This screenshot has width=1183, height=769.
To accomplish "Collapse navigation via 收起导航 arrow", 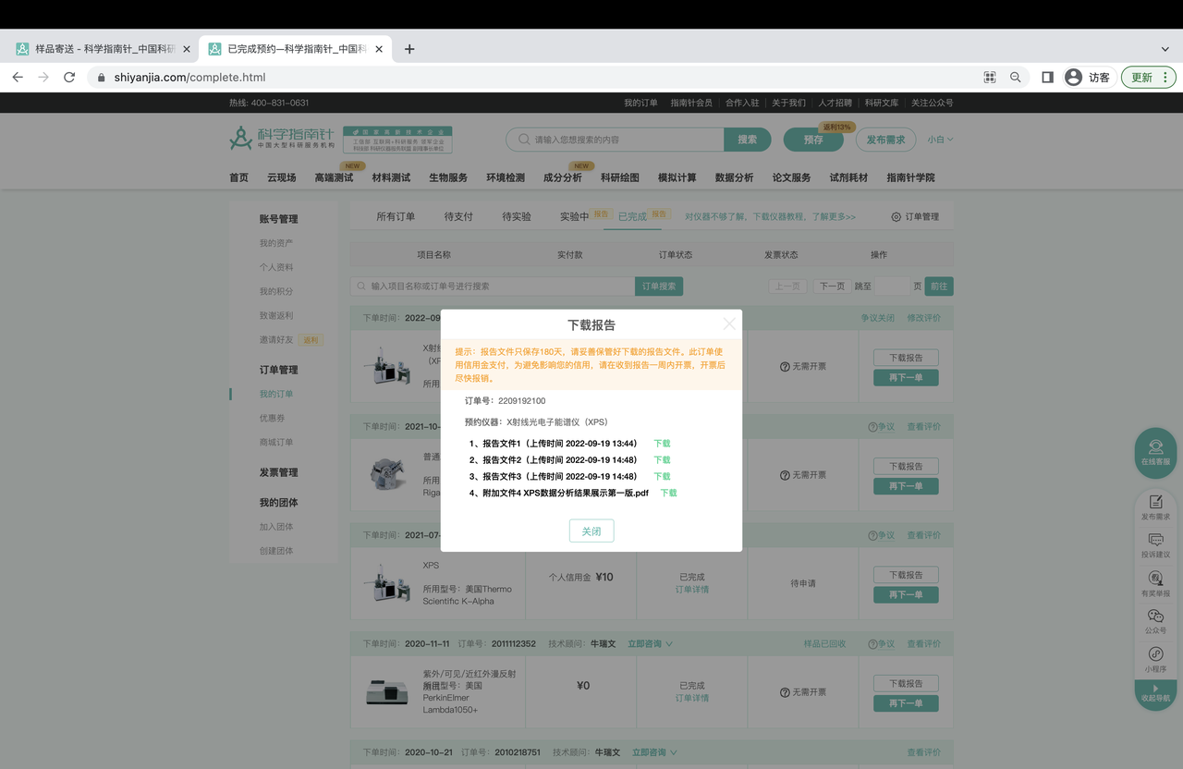I will (1155, 692).
